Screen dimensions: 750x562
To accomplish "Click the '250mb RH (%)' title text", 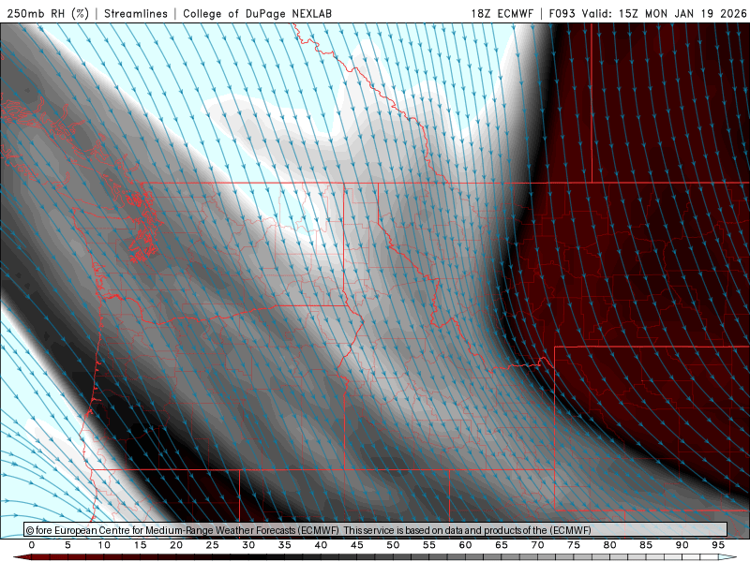I will [x=48, y=13].
